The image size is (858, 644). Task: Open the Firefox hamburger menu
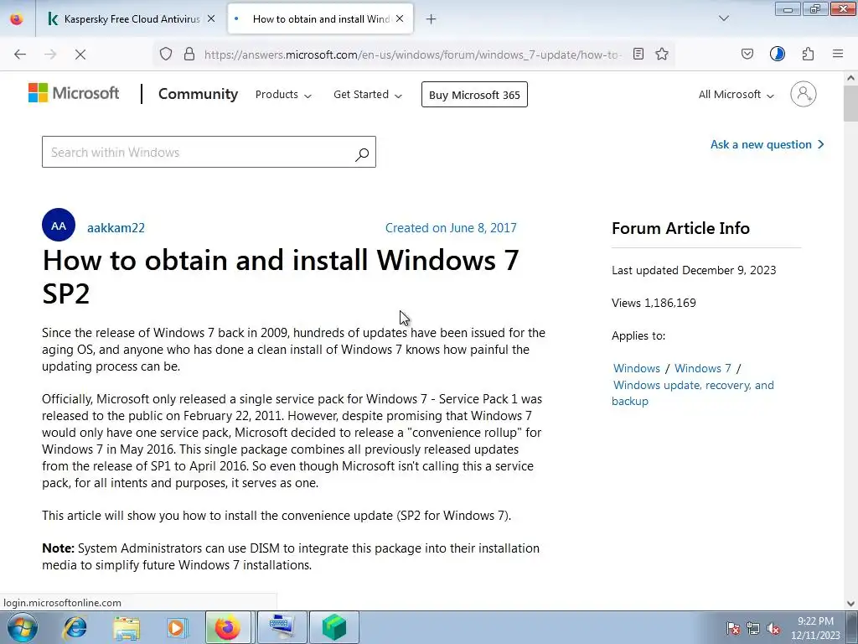click(x=838, y=54)
